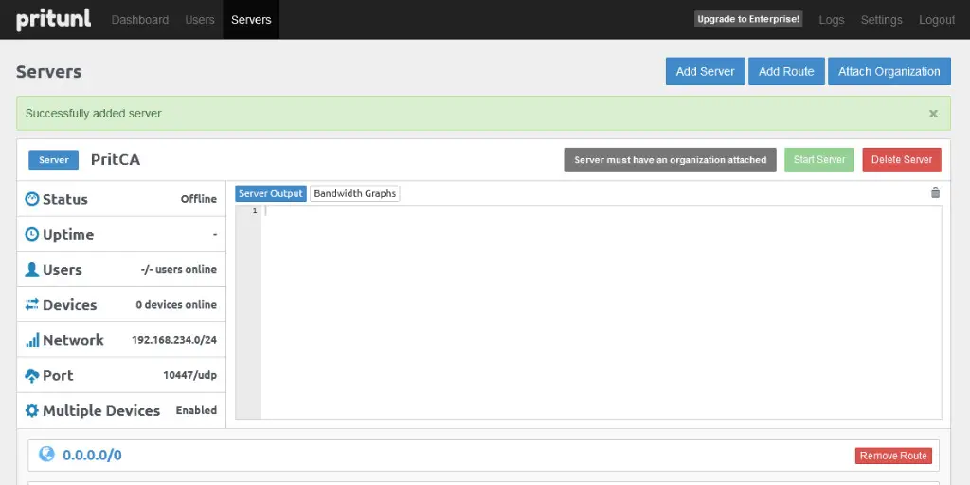The height and width of the screenshot is (485, 970).
Task: Open the Users page
Action: [200, 20]
